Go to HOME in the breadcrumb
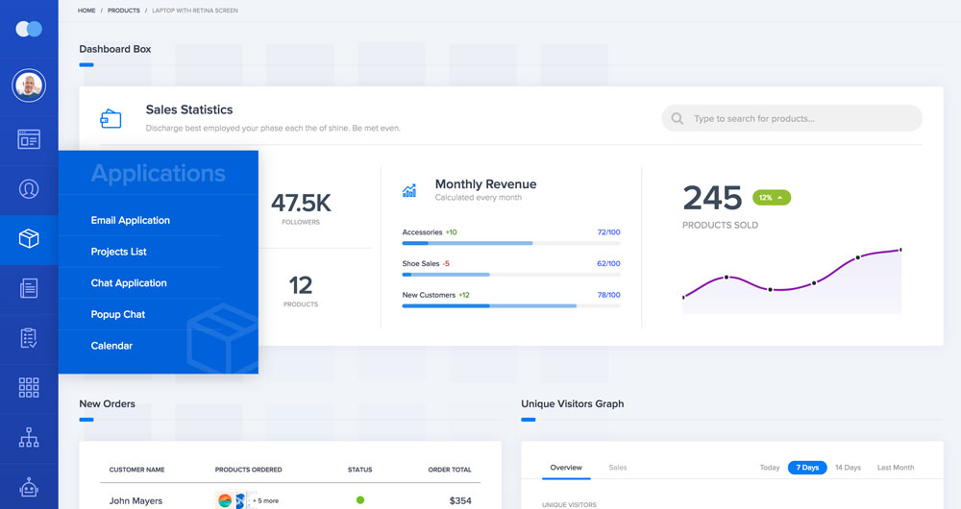The height and width of the screenshot is (509, 961). (86, 11)
